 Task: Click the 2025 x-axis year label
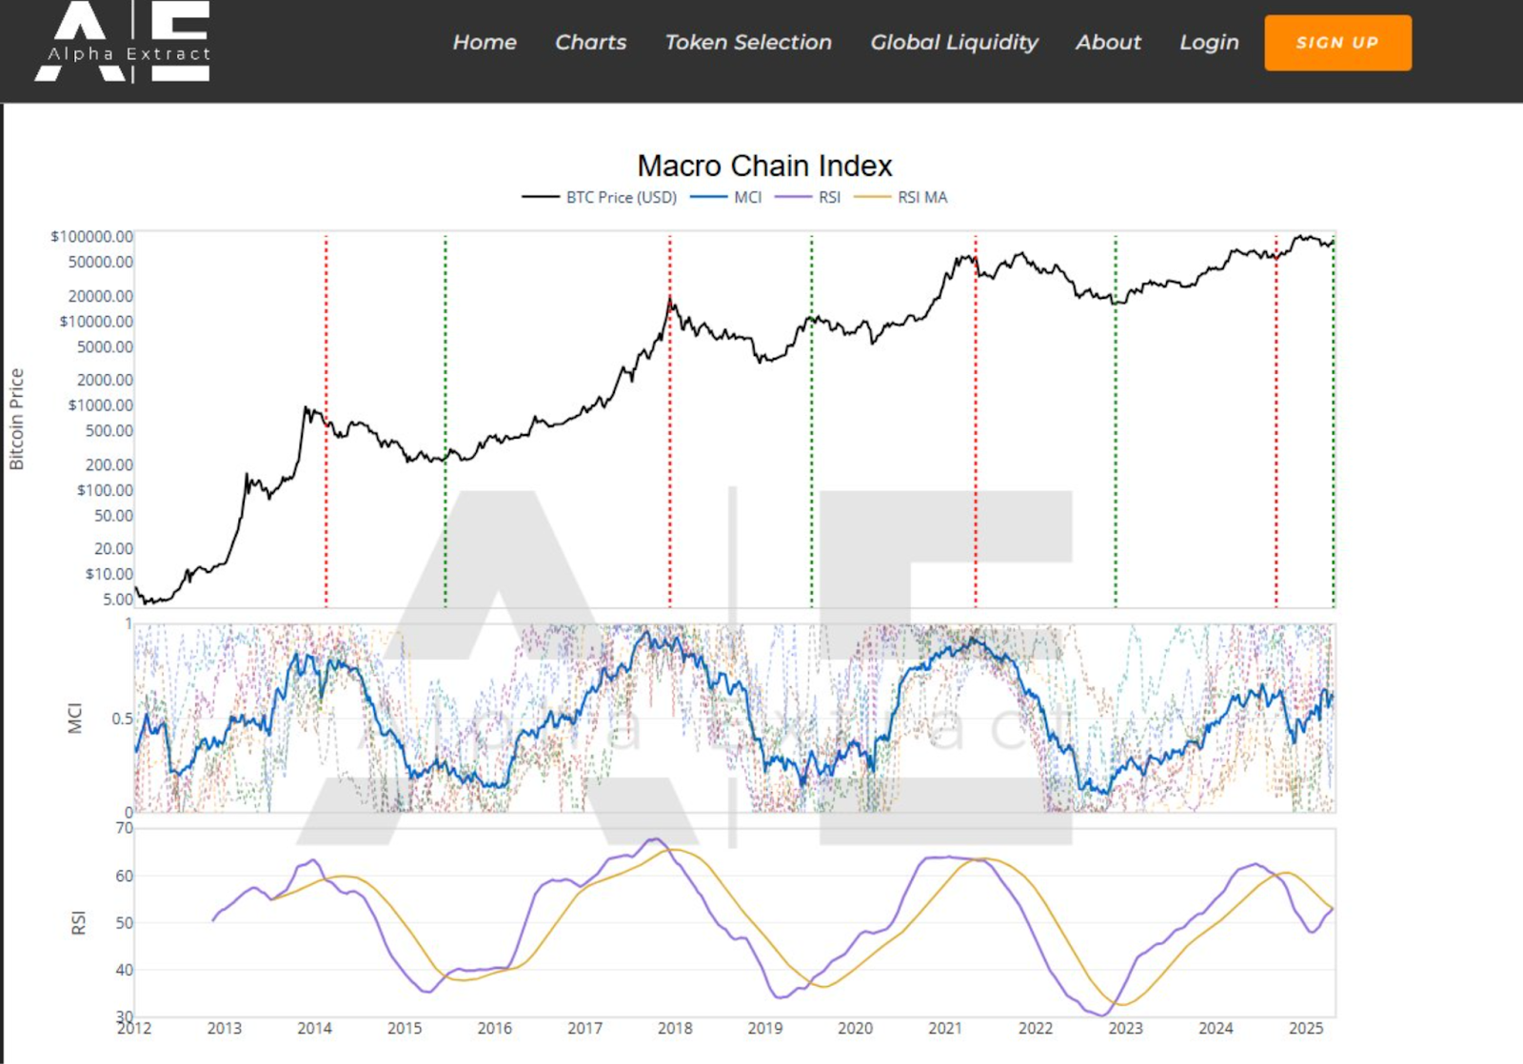[x=1306, y=1029]
